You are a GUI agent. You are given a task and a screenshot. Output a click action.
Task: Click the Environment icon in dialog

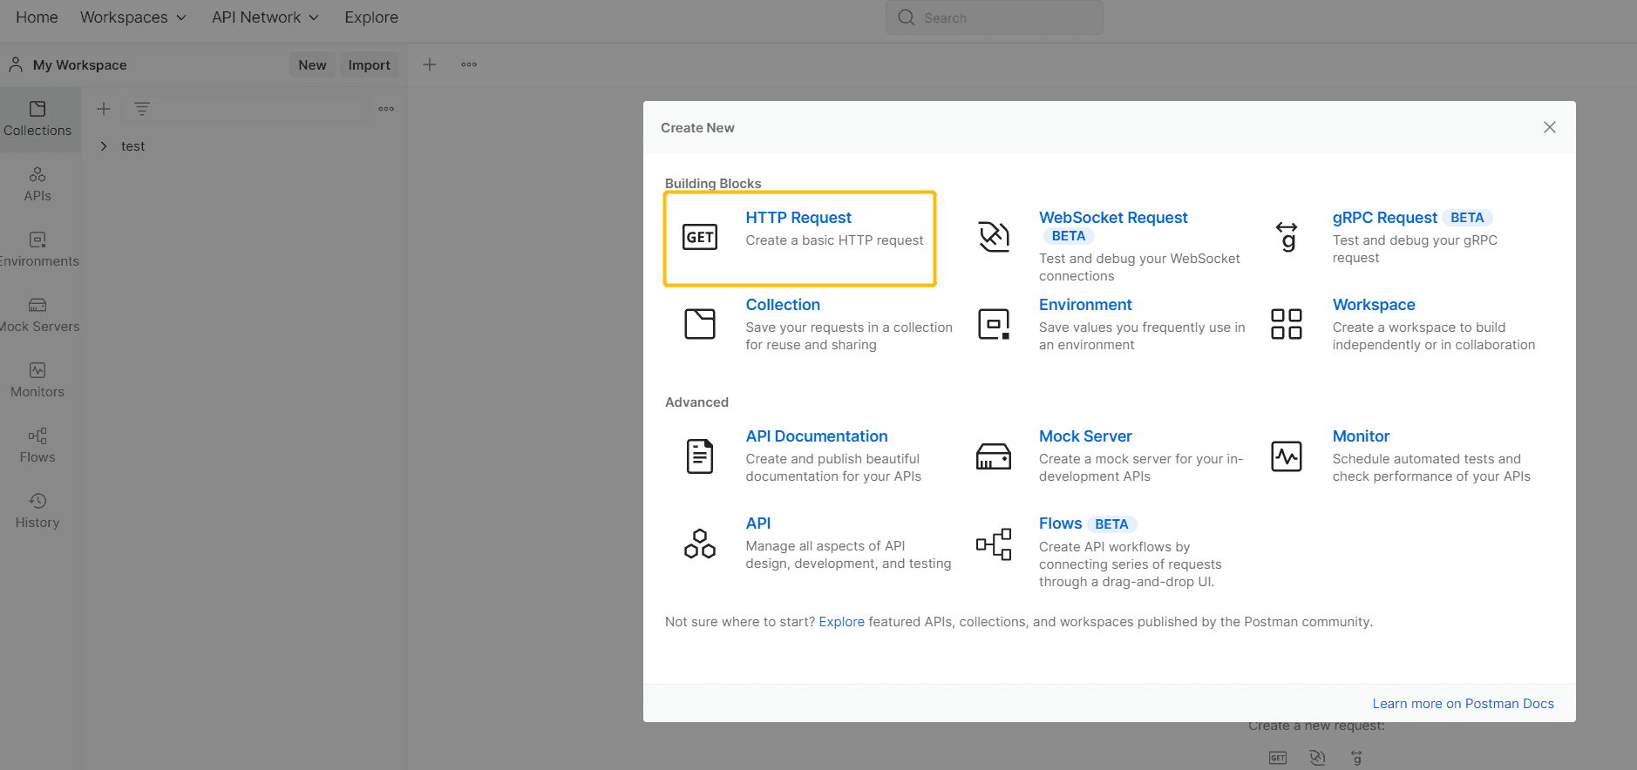(x=994, y=324)
